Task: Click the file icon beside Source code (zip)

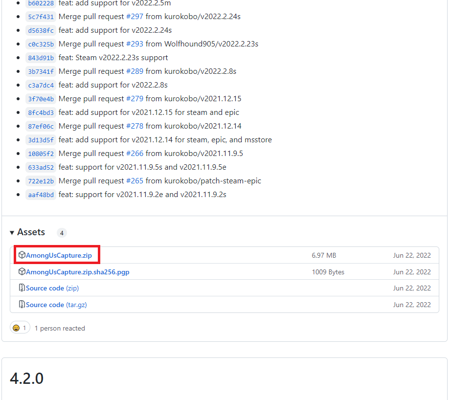Action: pos(22,288)
